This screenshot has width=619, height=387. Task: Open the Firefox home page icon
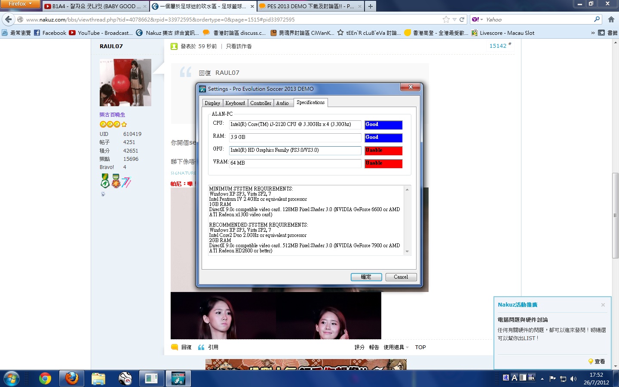tap(611, 19)
